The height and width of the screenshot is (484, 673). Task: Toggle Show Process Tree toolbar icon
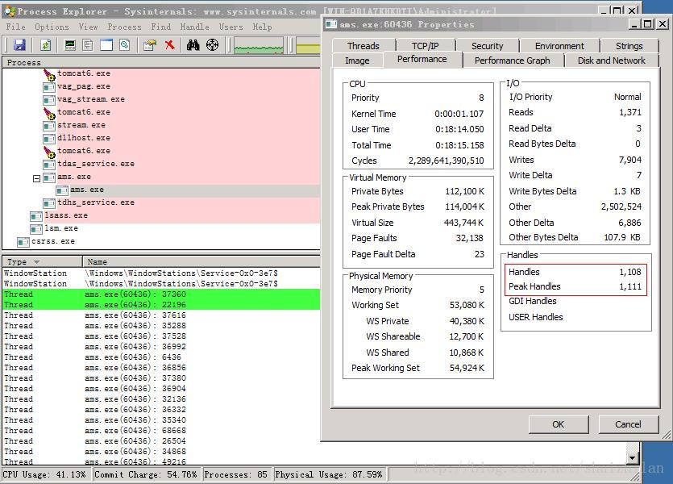[88, 44]
